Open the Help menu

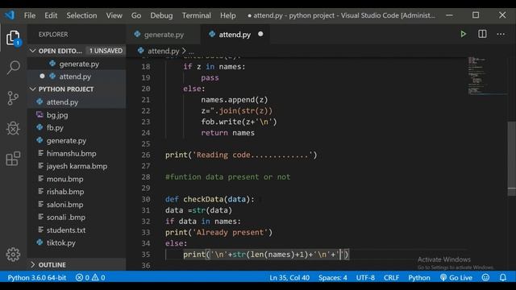pos(228,15)
